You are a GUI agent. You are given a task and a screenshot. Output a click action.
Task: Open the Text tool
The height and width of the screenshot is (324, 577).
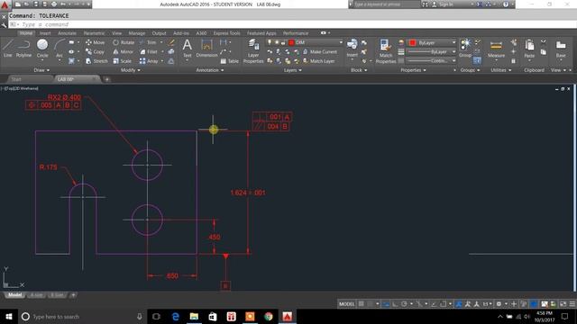pos(188,49)
